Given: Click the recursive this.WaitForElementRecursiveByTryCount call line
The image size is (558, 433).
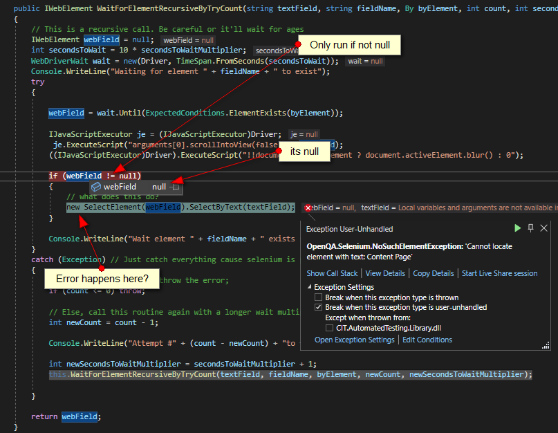Looking at the screenshot, I should pyautogui.click(x=290, y=375).
